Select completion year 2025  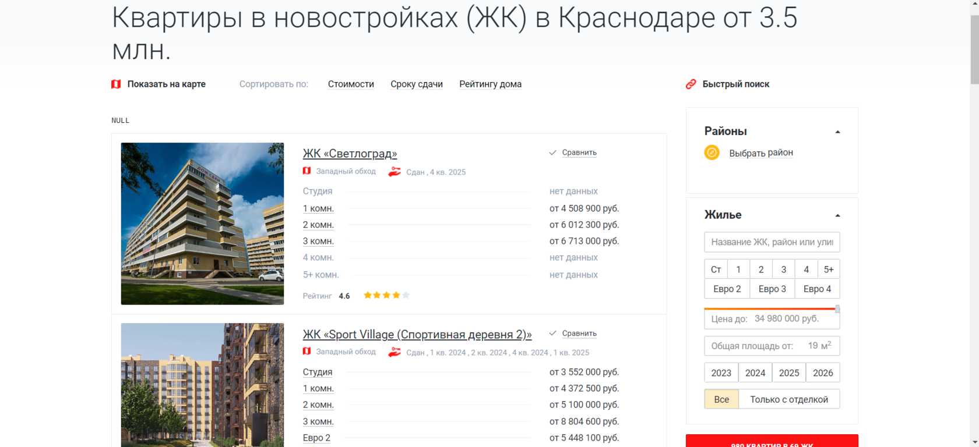789,372
